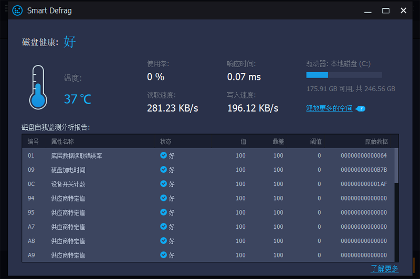Click the 值 column header
The width and height of the screenshot is (420, 279).
point(243,141)
